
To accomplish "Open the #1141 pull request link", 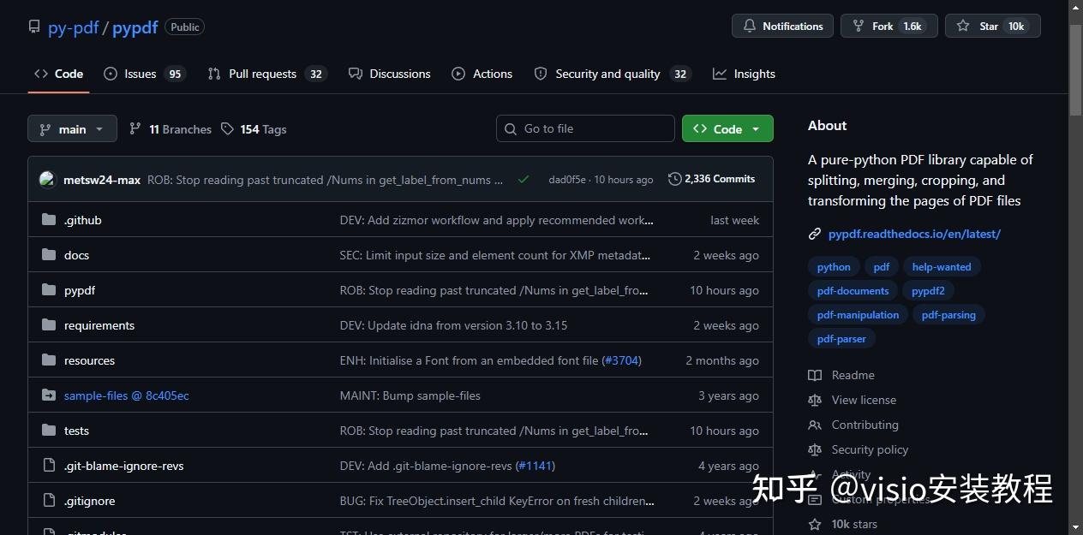I will coord(536,466).
